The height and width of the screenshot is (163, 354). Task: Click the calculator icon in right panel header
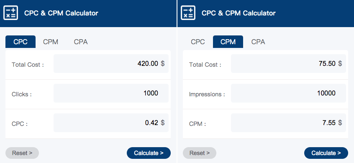click(188, 13)
